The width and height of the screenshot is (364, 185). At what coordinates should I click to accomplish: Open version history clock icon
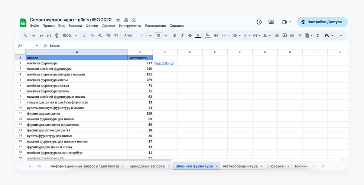click(x=259, y=22)
